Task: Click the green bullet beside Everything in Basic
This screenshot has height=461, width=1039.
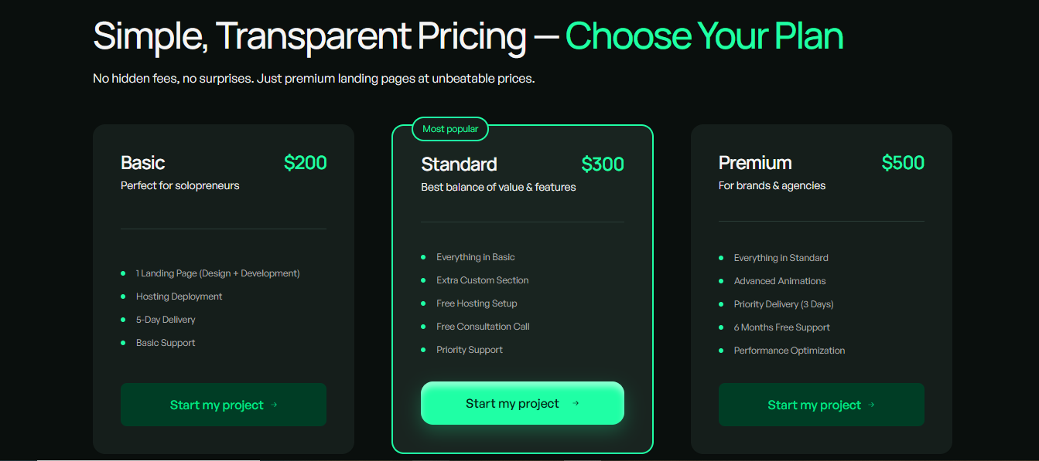Action: pyautogui.click(x=423, y=257)
